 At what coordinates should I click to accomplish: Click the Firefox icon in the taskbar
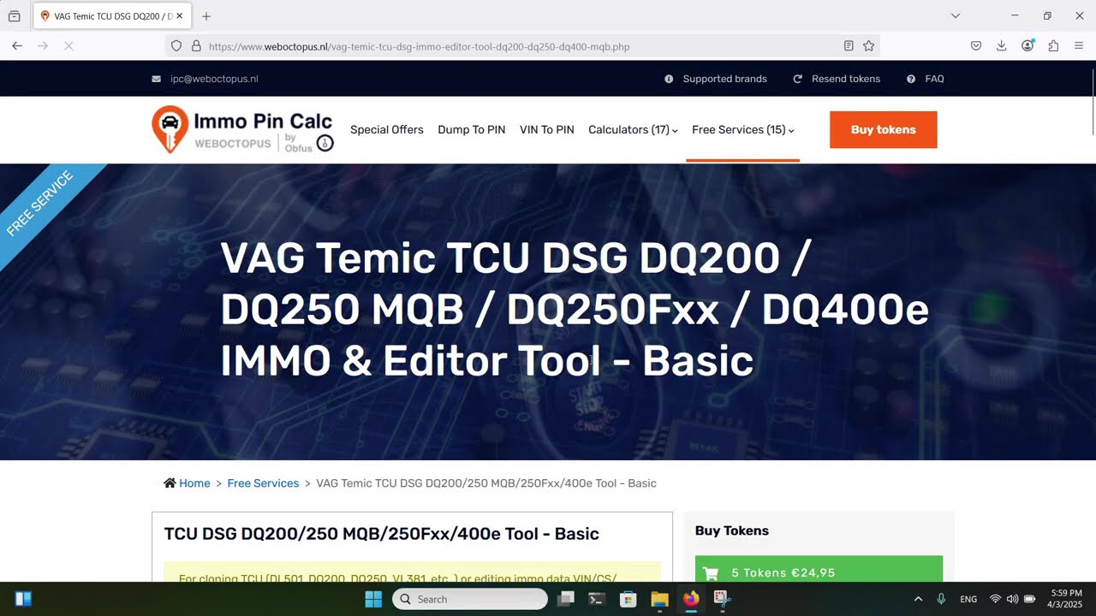point(691,599)
